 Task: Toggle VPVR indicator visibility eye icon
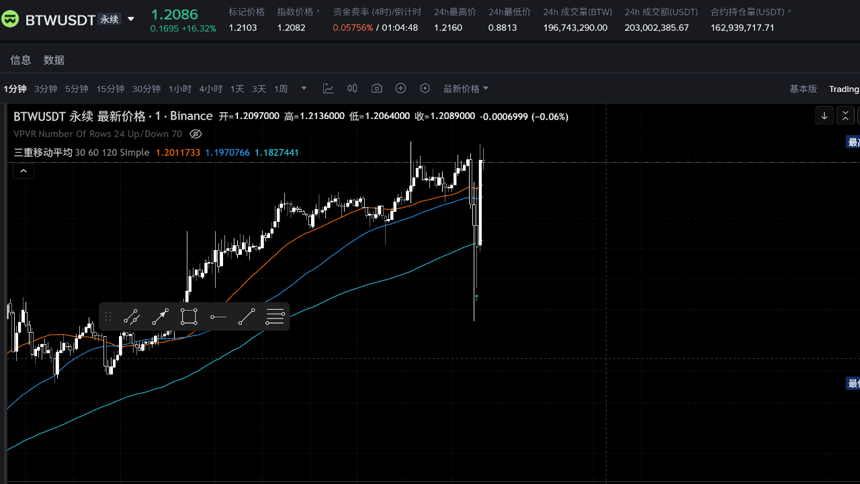pos(196,134)
